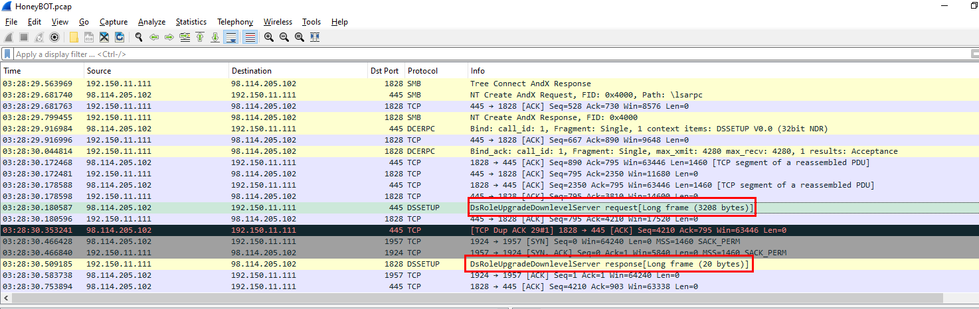Toggle packet list colorization
The image size is (979, 309).
[250, 37]
